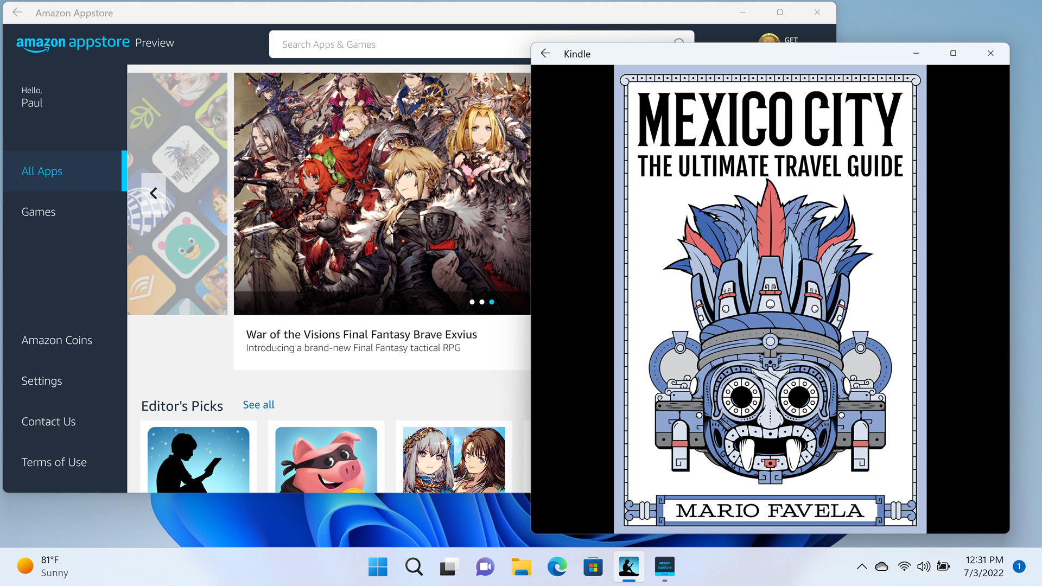Screen dimensions: 1042x586
Task: Open Microsoft Store taskbar icon
Action: coord(593,567)
